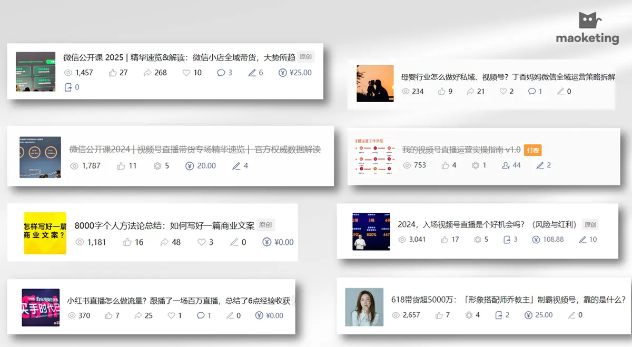Click the pencil icon on 微信公开课2024 card

coord(236,166)
